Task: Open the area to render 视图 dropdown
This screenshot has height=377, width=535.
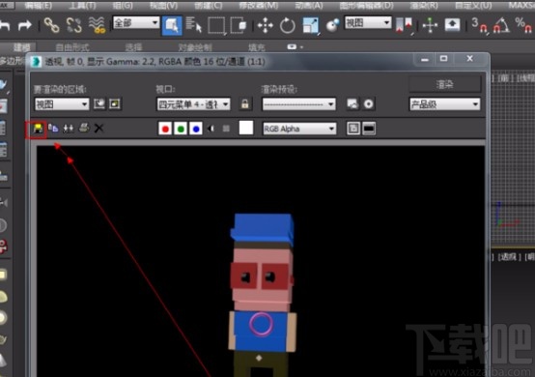Action: click(62, 104)
